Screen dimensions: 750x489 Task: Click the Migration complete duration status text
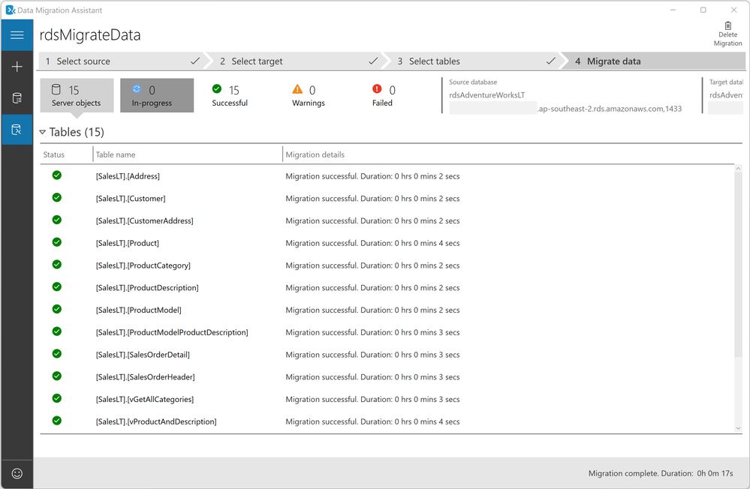point(661,473)
